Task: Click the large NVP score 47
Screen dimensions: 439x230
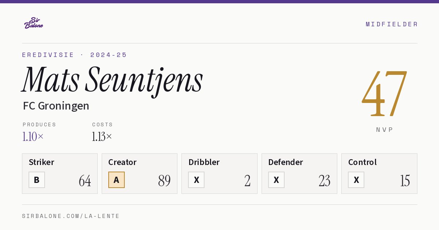Action: pyautogui.click(x=384, y=94)
